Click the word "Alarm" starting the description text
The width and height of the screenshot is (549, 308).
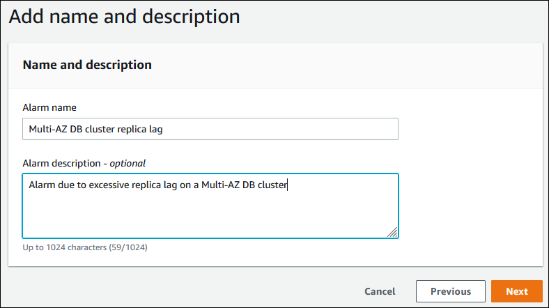coord(40,185)
